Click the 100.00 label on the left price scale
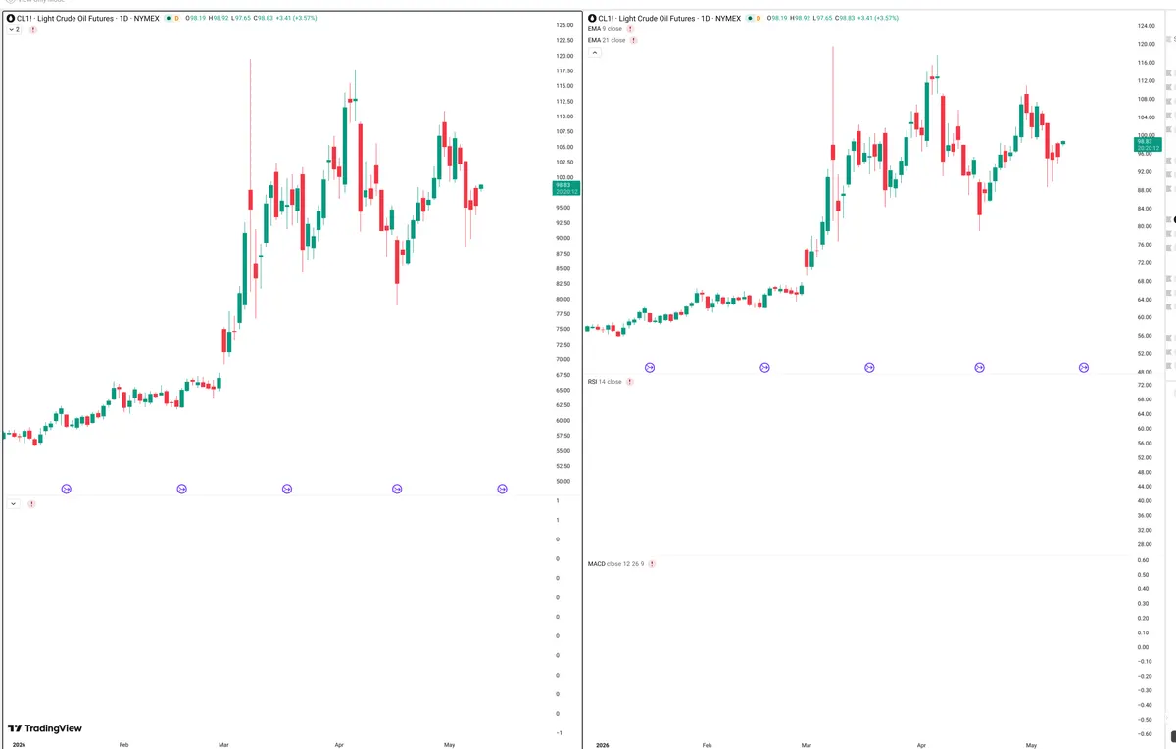Screen dimensions: 1176x749 click(563, 177)
